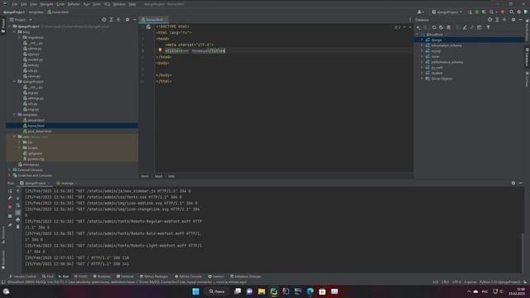Click Run with Coverage icon

[484, 12]
